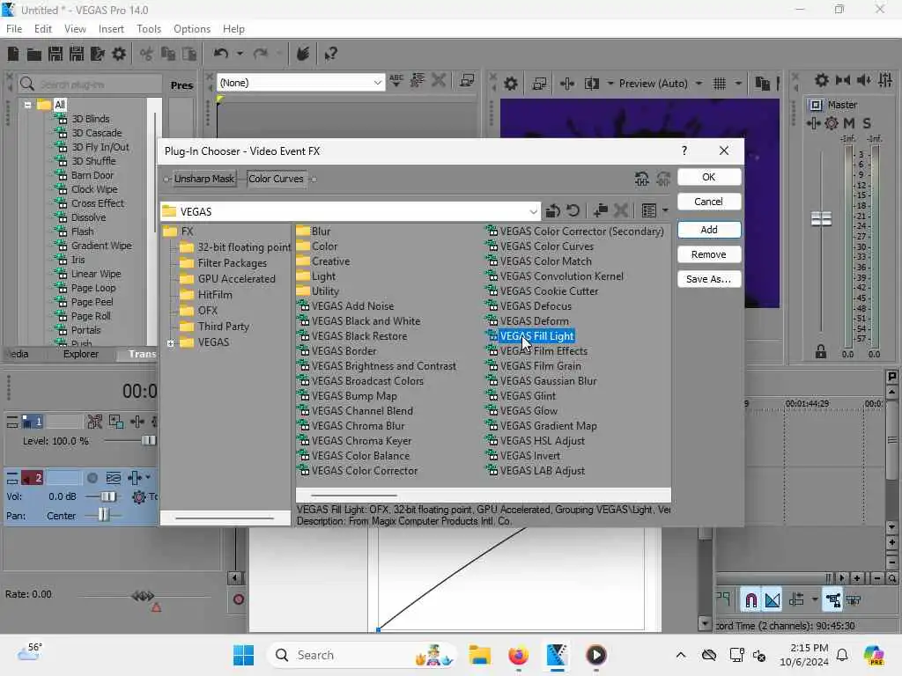Click Cancel in Plug-In Chooser
This screenshot has width=902, height=676.
pyautogui.click(x=709, y=202)
